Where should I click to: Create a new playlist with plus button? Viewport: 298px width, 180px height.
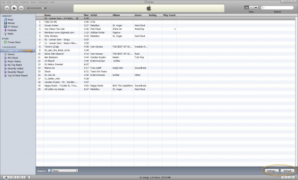(6, 178)
